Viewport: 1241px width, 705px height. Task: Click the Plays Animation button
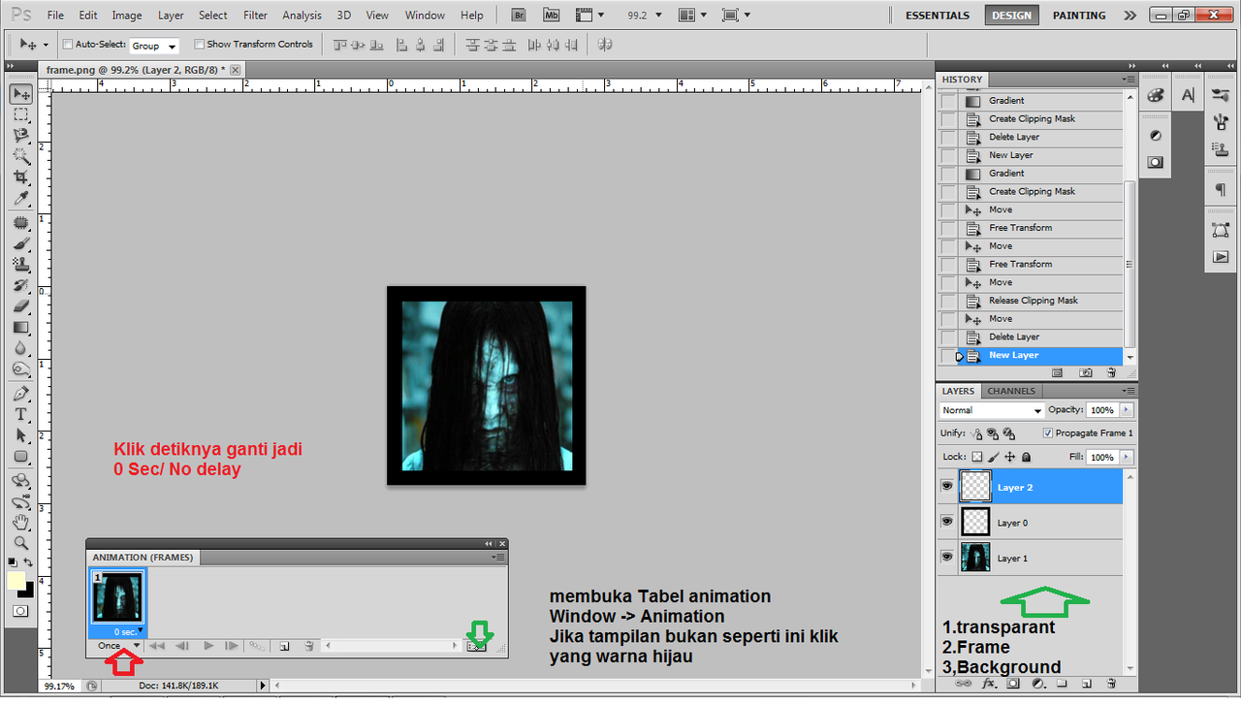coord(207,645)
